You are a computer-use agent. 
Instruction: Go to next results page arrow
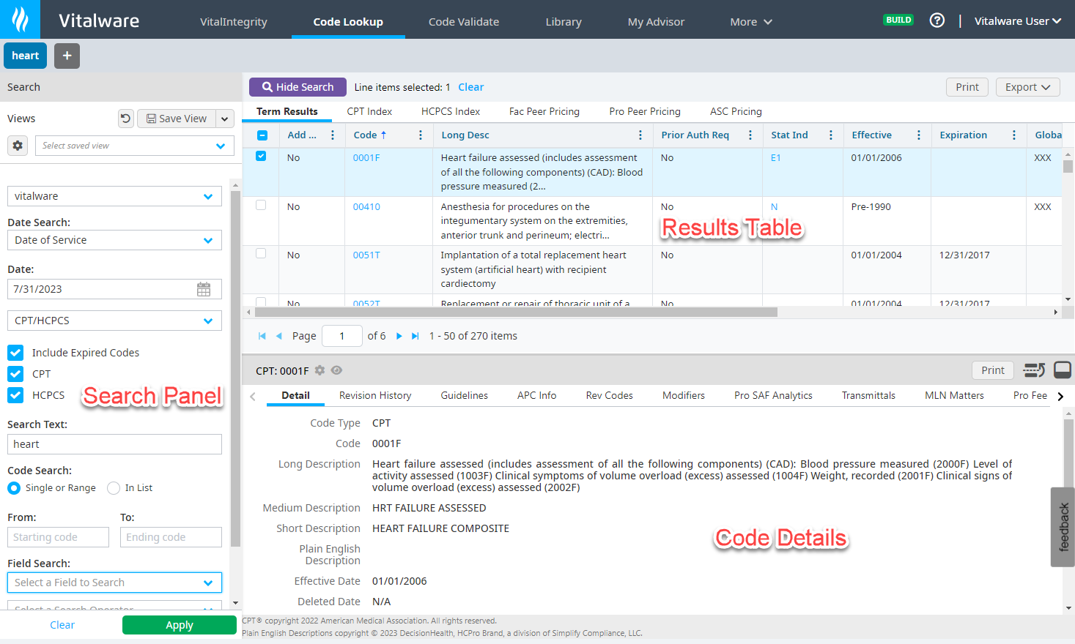click(x=399, y=336)
